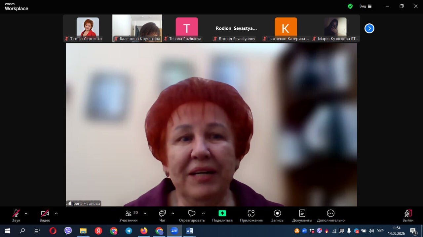Select Тетяна Сергієнко participant thumbnail
423x237 pixels.
[x=88, y=28]
